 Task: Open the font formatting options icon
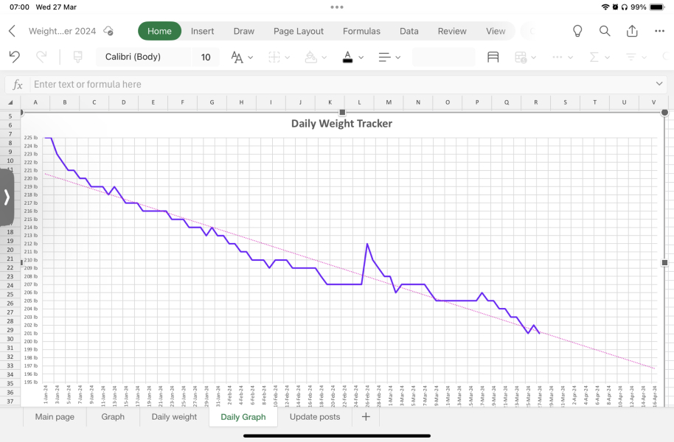[237, 57]
